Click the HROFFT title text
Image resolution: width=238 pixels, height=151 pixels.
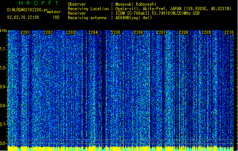[39, 3]
